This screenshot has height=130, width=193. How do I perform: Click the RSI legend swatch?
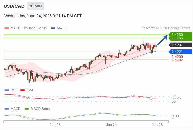tap(7, 90)
